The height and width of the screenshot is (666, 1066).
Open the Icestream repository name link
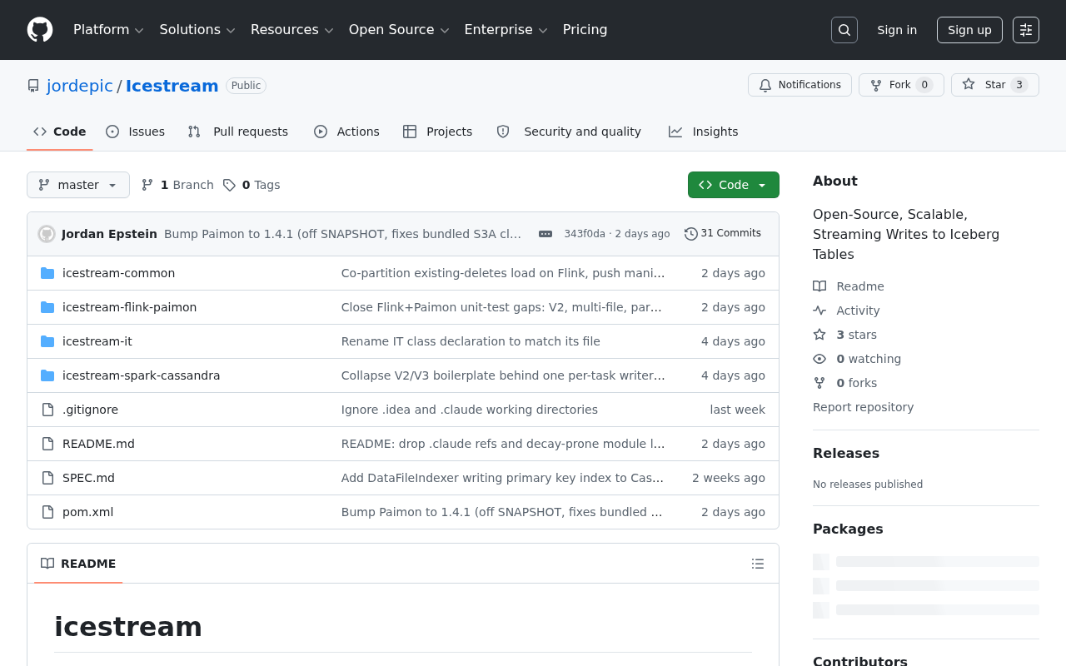[172, 86]
